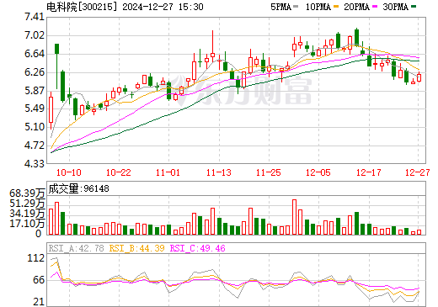The height and width of the screenshot is (307, 438).
Task: Click the RSI_B:44.39 indicator label
Action: point(136,248)
